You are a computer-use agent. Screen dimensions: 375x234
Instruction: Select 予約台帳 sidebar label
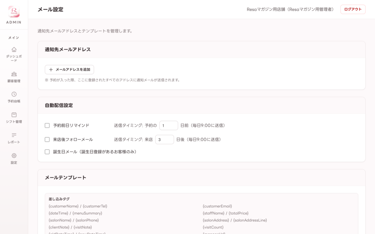[14, 101]
